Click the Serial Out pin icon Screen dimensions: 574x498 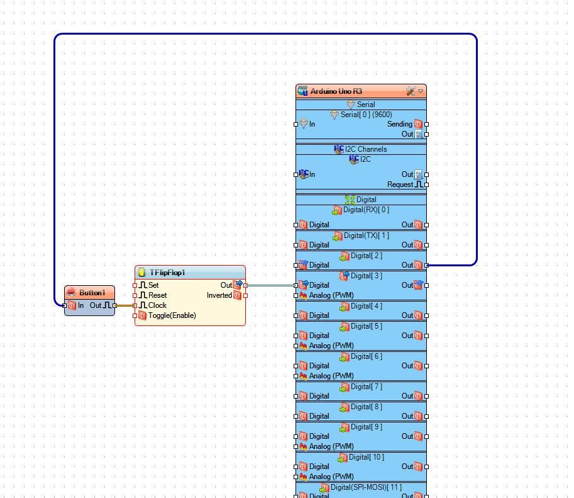point(419,134)
